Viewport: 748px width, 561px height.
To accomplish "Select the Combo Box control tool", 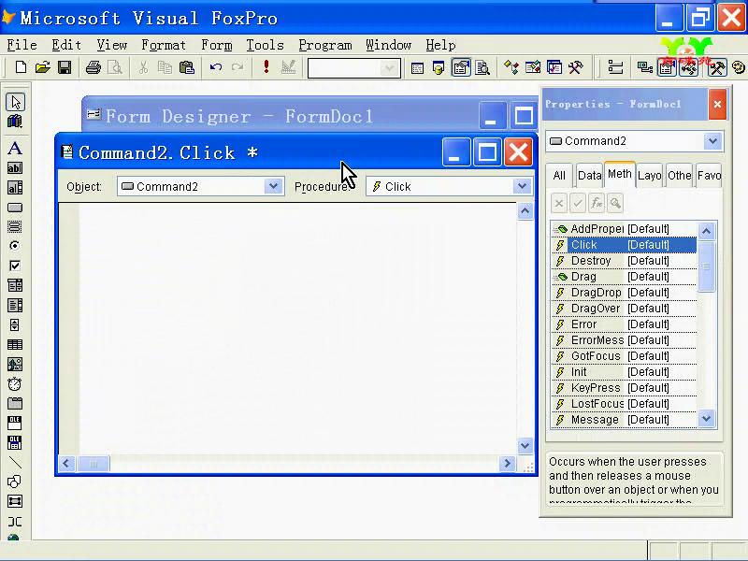I will tap(15, 285).
